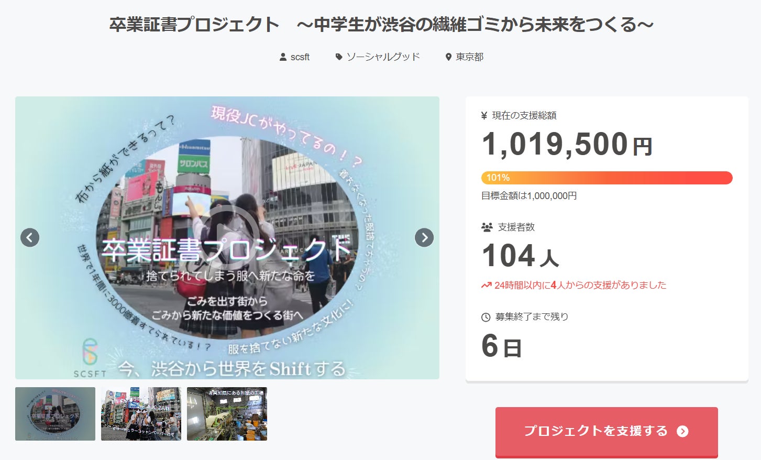Advance to next slide with right arrow

(x=424, y=237)
